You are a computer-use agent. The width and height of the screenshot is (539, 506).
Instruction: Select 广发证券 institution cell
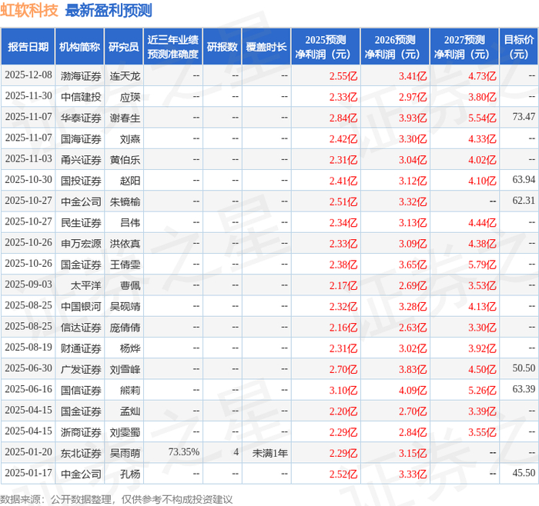point(81,369)
